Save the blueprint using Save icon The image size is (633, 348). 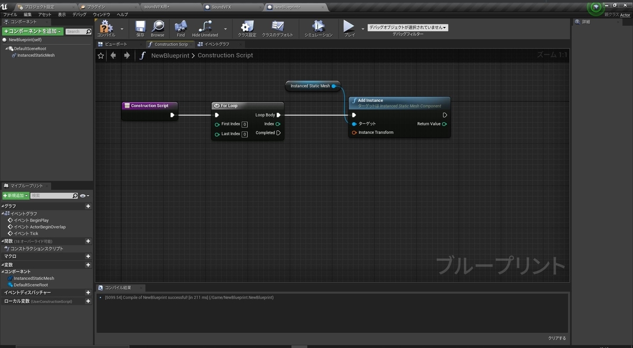coord(140,28)
